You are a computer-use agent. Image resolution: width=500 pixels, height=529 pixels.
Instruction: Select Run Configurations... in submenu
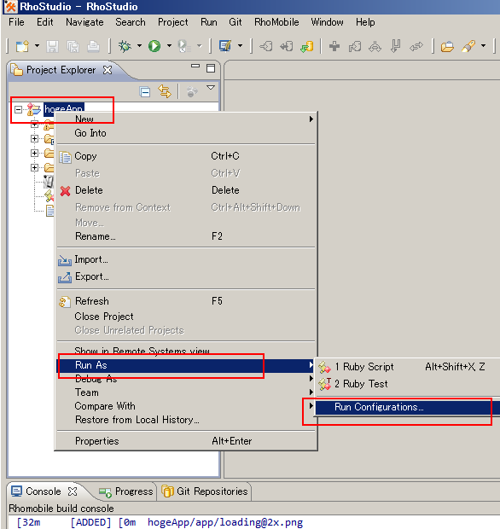pos(408,407)
